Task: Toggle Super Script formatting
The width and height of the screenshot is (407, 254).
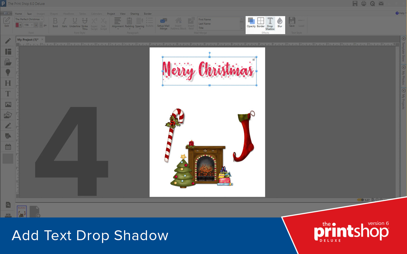Action: point(94,24)
